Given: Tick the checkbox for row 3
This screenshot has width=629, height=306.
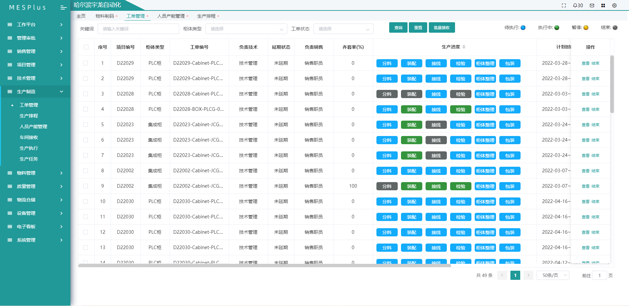Looking at the screenshot, I should [x=86, y=94].
